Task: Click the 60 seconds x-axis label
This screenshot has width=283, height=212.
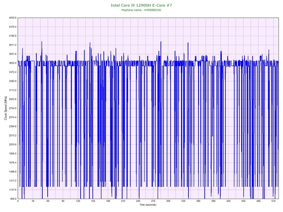Action: click(48, 201)
